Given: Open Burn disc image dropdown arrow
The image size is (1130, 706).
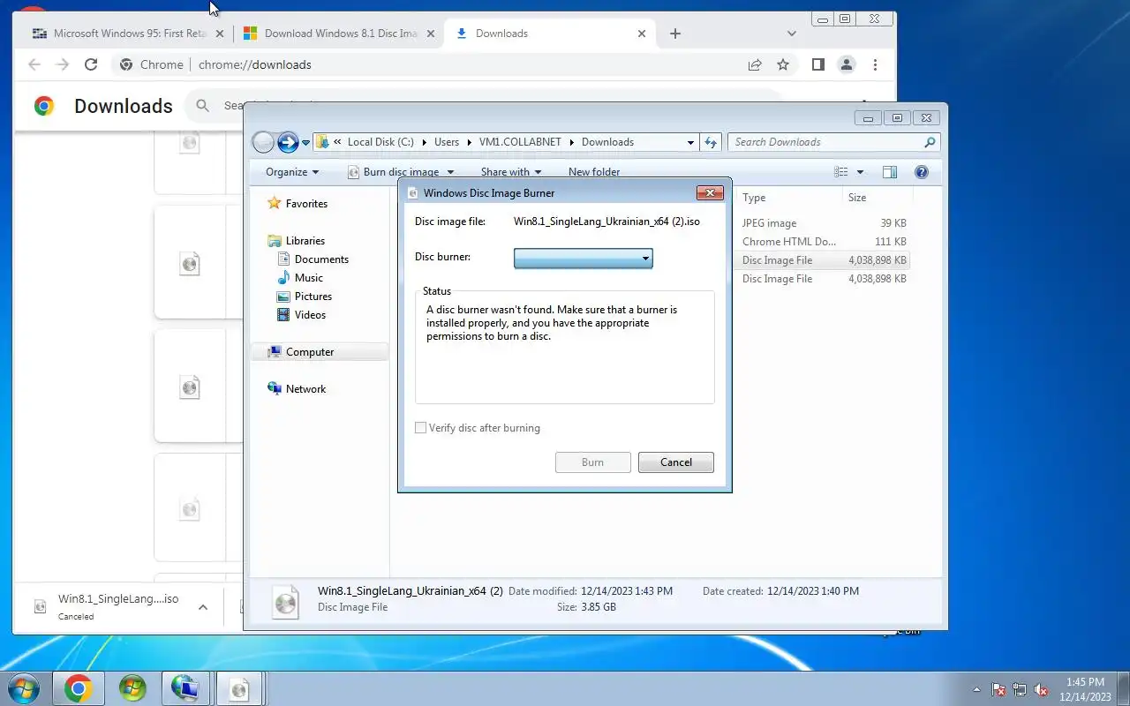Looking at the screenshot, I should [x=450, y=172].
